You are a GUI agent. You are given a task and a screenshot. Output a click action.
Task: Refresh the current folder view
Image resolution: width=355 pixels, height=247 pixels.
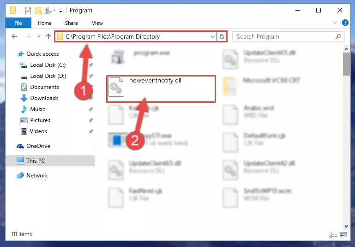point(222,36)
